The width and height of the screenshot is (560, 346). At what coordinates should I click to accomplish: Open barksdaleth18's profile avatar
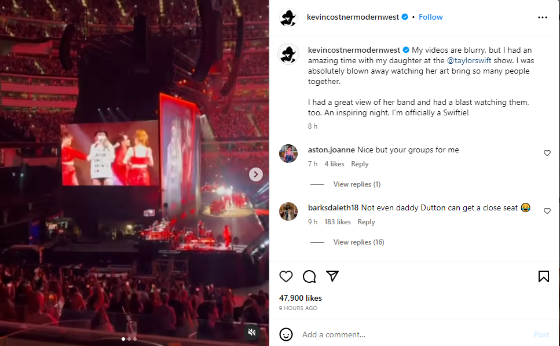(288, 212)
